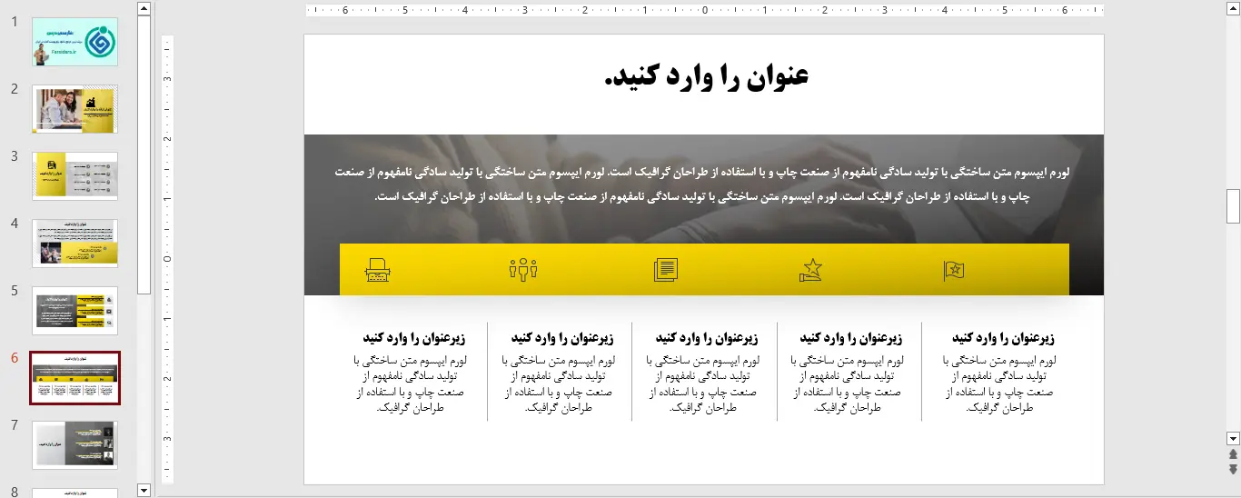Click the stacked documents icon on yellow bar
Screen dimensions: 1241x498
pyautogui.click(x=666, y=270)
